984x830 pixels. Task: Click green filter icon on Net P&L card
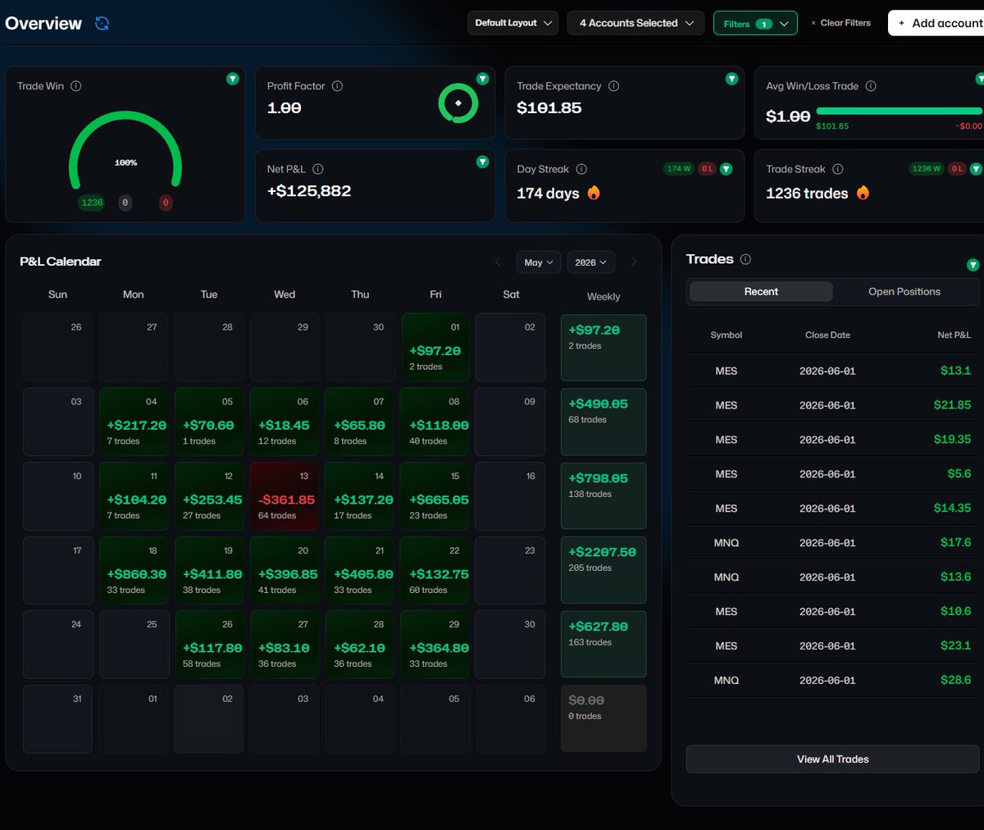pyautogui.click(x=482, y=162)
